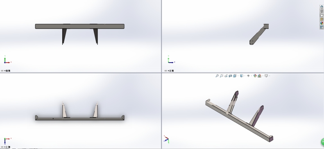Select the right upright bracket in top view

tap(95, 111)
